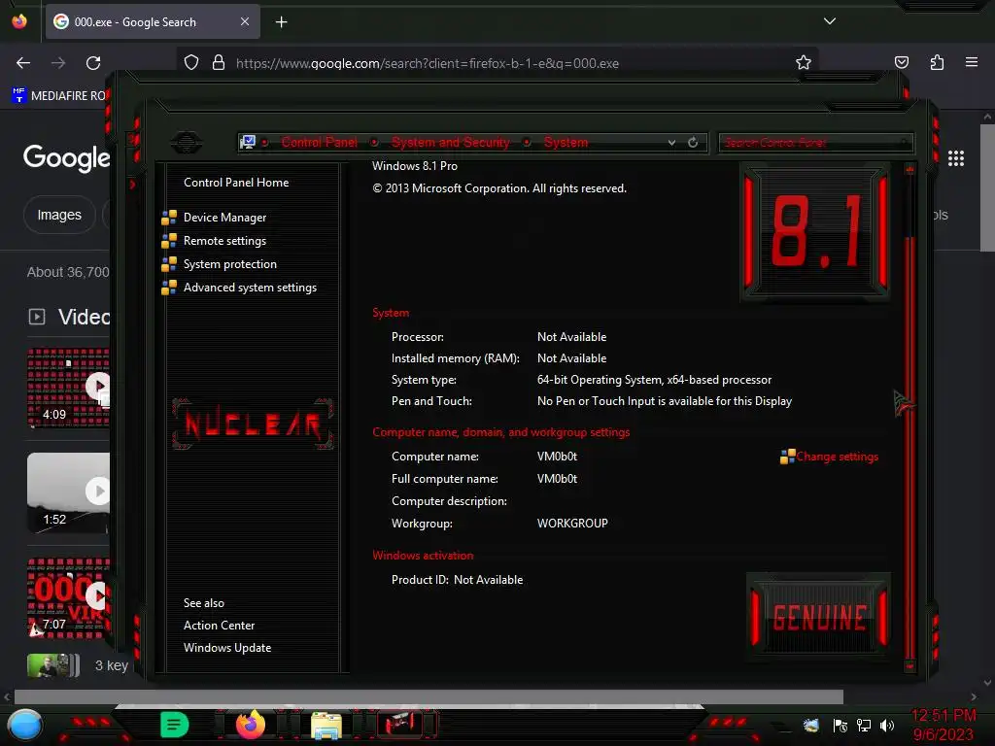The width and height of the screenshot is (995, 746).
Task: Open File Explorer from the taskbar
Action: (x=326, y=725)
